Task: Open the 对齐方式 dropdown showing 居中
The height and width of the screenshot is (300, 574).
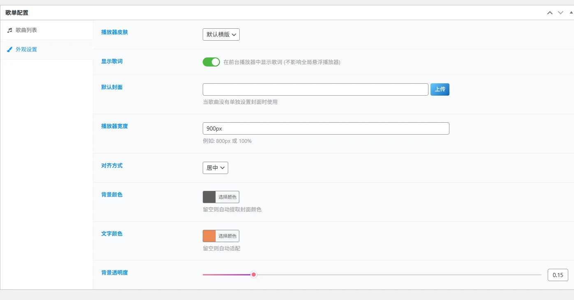Action: [x=215, y=167]
